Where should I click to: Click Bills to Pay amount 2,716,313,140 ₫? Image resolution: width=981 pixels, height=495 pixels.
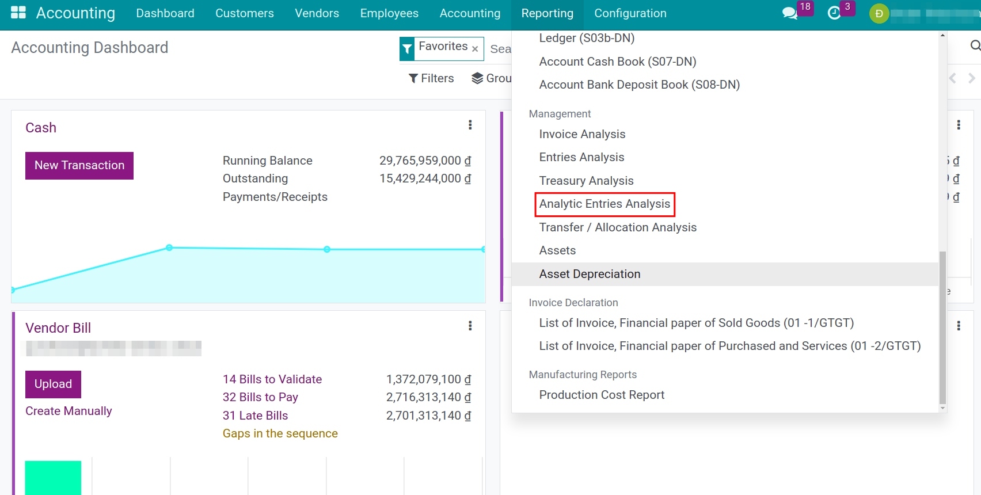pos(429,397)
